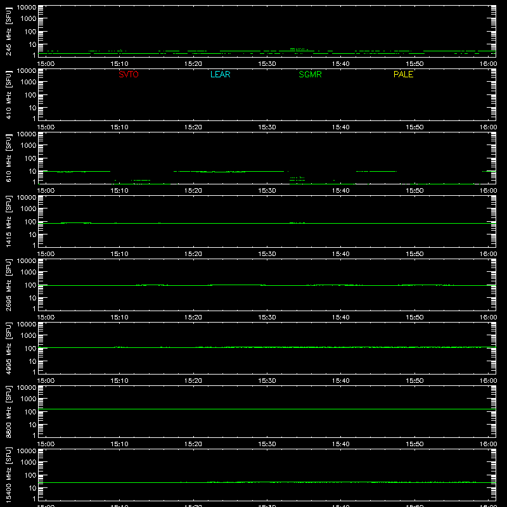The width and height of the screenshot is (507, 507).
Task: Click the cyan LEAR station label
Action: pos(220,74)
